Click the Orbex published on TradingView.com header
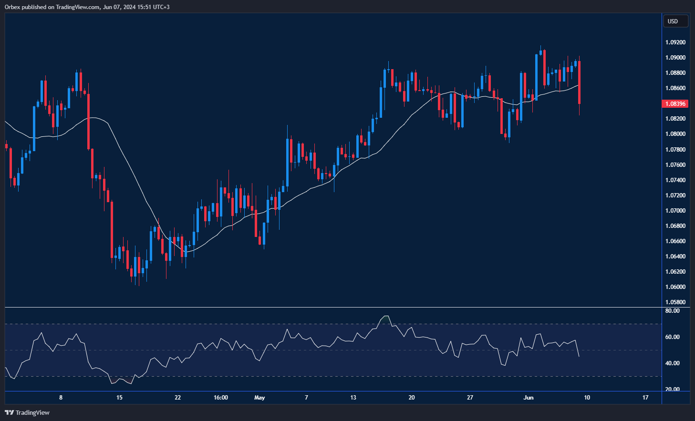This screenshot has height=421, width=695. click(87, 7)
